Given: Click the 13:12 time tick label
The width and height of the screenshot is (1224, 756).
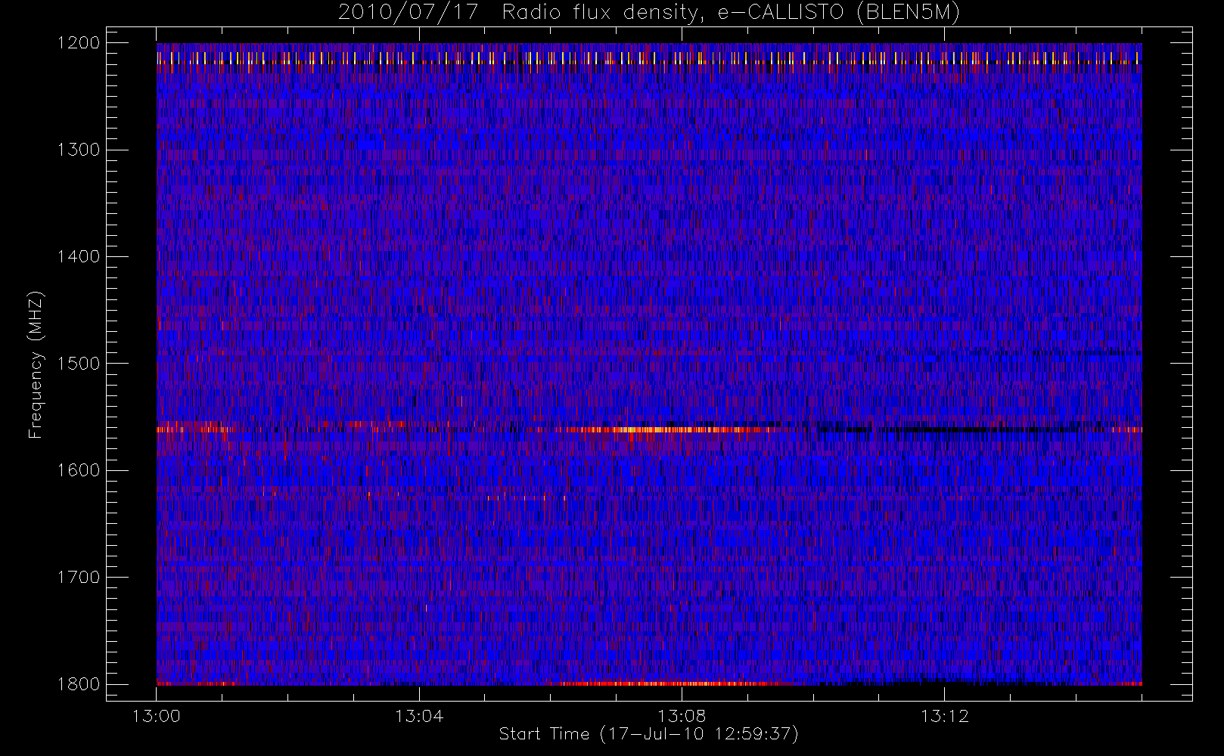Looking at the screenshot, I should (x=944, y=716).
